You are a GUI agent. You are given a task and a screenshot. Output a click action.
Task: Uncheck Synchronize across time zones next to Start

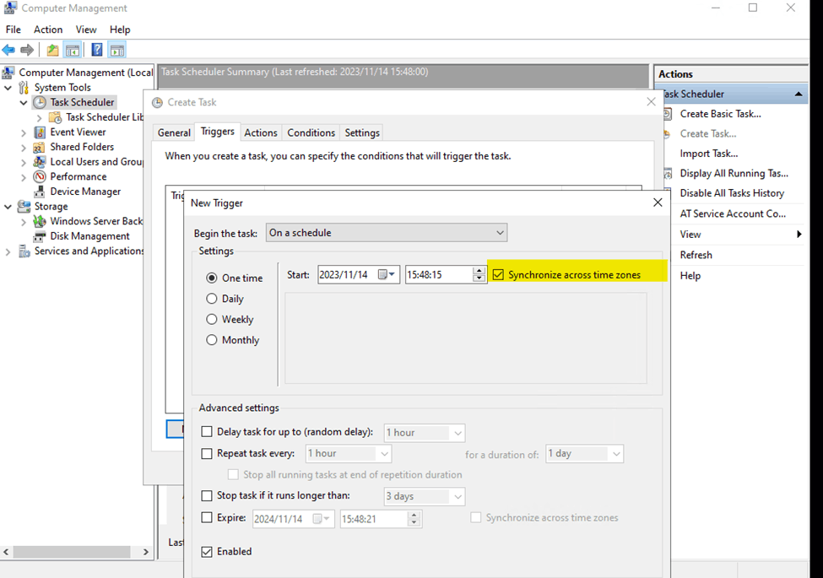click(x=498, y=275)
